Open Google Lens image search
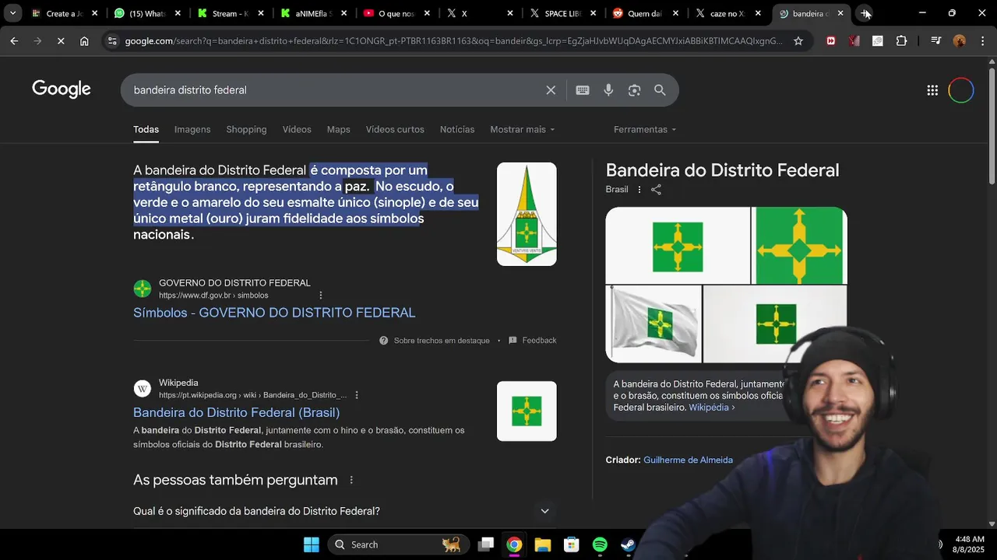This screenshot has width=997, height=560. tap(634, 90)
